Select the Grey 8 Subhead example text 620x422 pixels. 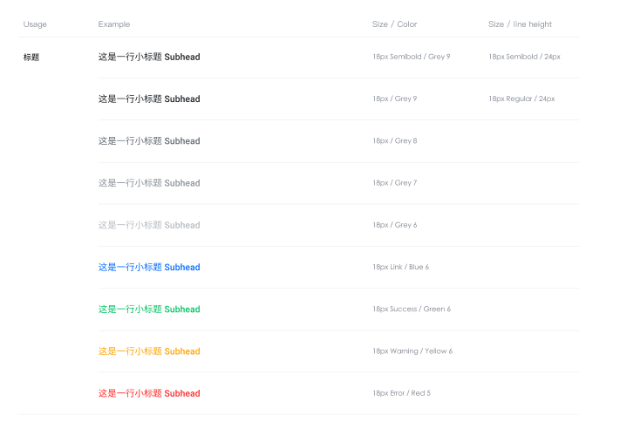149,141
